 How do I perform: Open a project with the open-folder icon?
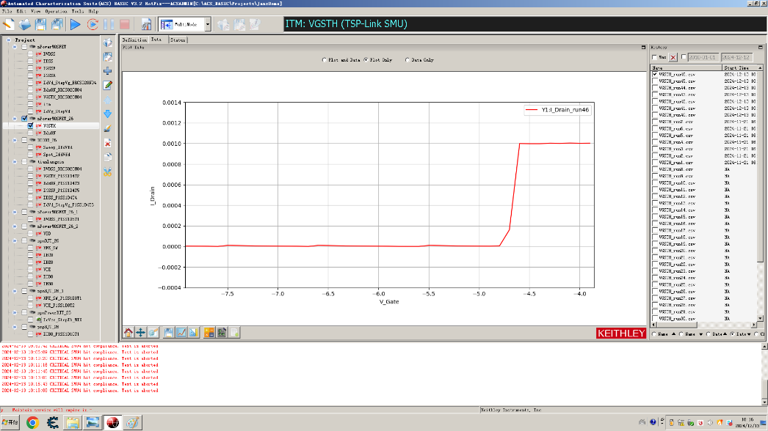[24, 24]
